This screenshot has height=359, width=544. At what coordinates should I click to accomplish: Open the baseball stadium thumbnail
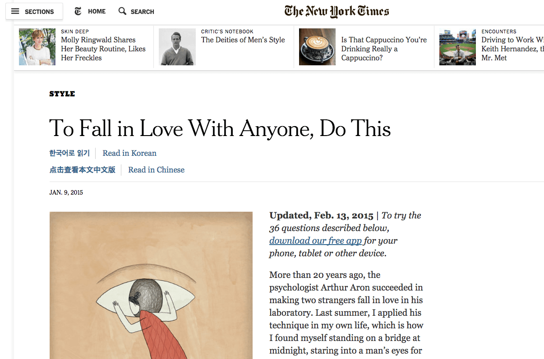[x=457, y=47]
